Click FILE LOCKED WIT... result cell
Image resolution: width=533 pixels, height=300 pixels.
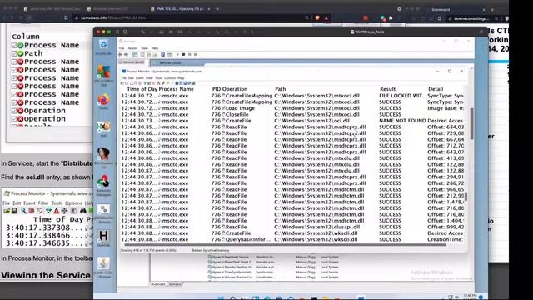[x=402, y=96]
